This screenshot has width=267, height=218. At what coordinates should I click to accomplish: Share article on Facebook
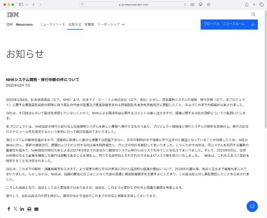(x=9, y=209)
